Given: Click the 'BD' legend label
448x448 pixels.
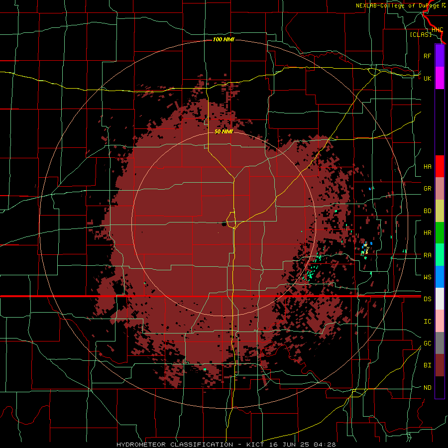Looking at the screenshot, I should click(x=427, y=211).
